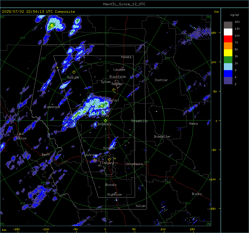Click the -100 label on the bottom axis
This screenshot has height=233, width=249.
[x=46, y=229]
